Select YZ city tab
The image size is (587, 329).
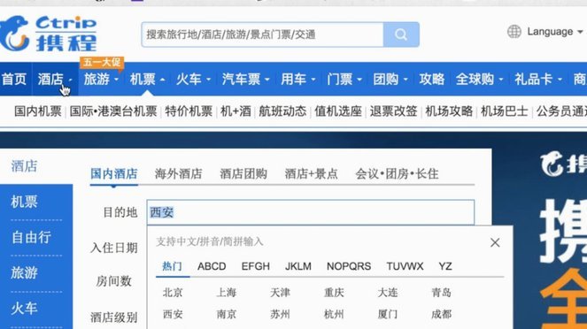(x=445, y=266)
